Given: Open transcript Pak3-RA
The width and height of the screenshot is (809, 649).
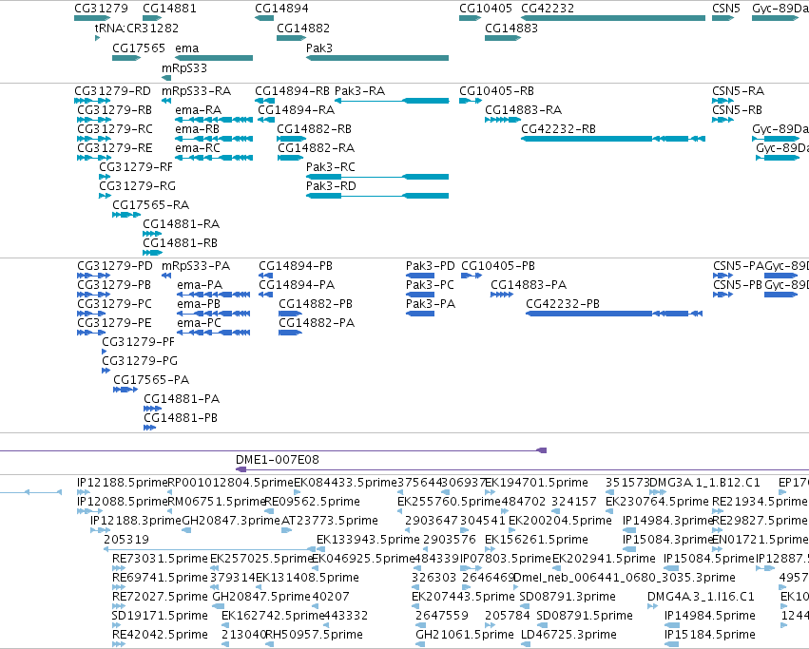Looking at the screenshot, I should click(359, 91).
